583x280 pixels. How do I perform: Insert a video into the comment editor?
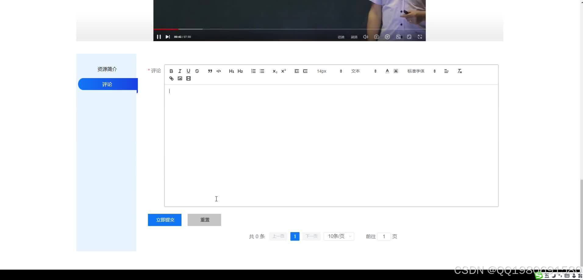coord(188,78)
